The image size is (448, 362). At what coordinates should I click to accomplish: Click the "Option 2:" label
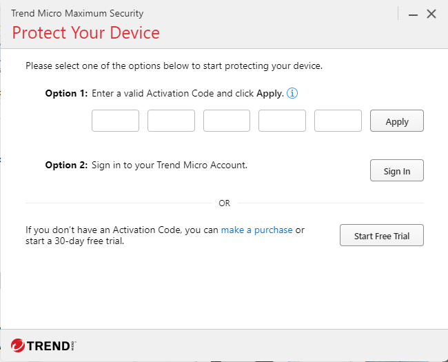point(66,165)
